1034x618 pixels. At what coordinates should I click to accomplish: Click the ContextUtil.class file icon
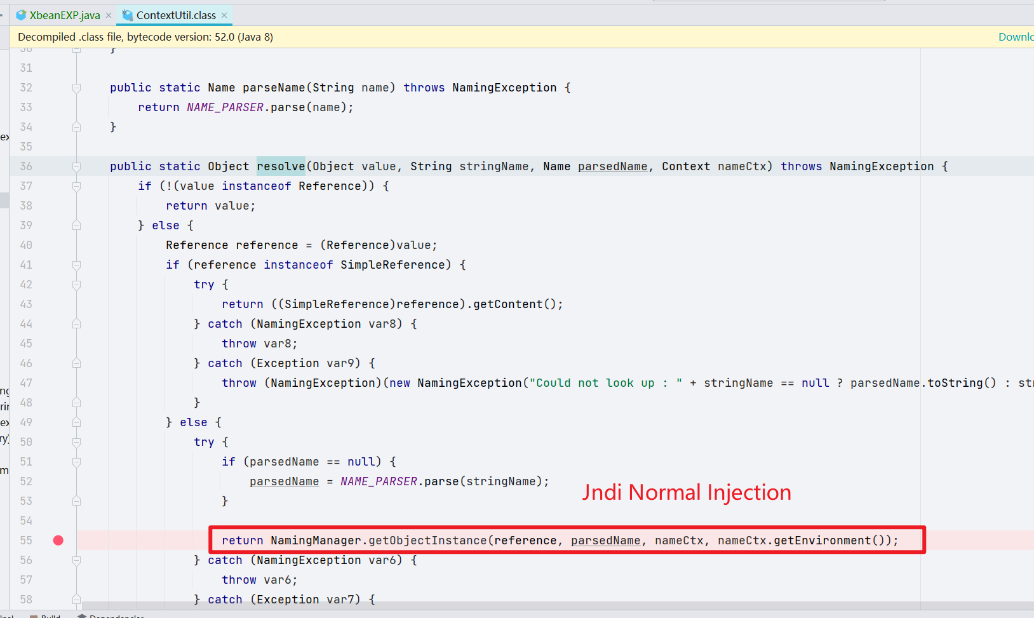pos(128,15)
